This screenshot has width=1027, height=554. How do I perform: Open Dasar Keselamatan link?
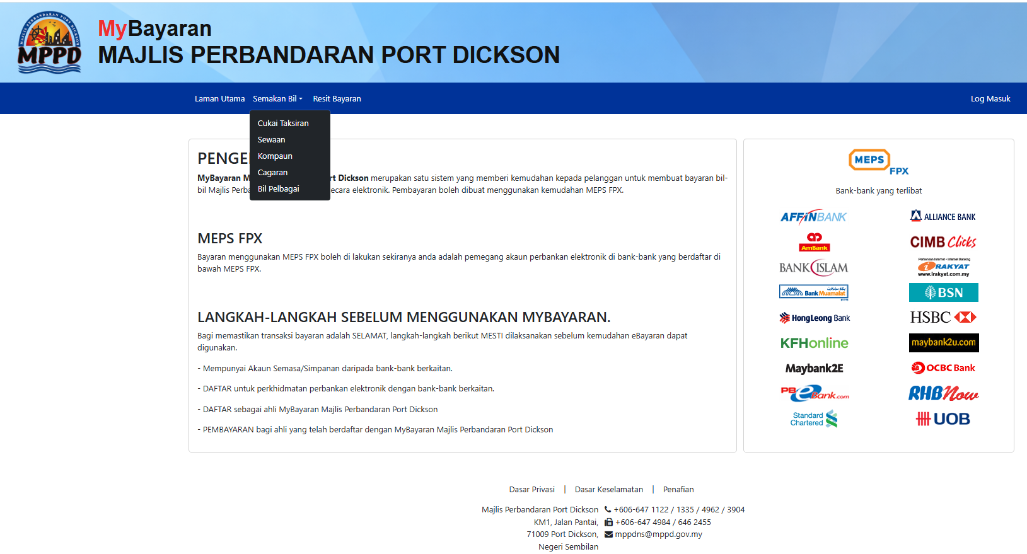(x=608, y=490)
